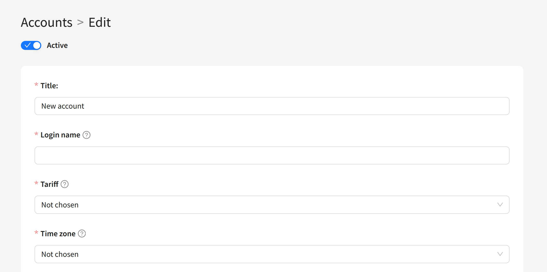547x272 pixels.
Task: Click the Time zone help icon
Action: [82, 234]
